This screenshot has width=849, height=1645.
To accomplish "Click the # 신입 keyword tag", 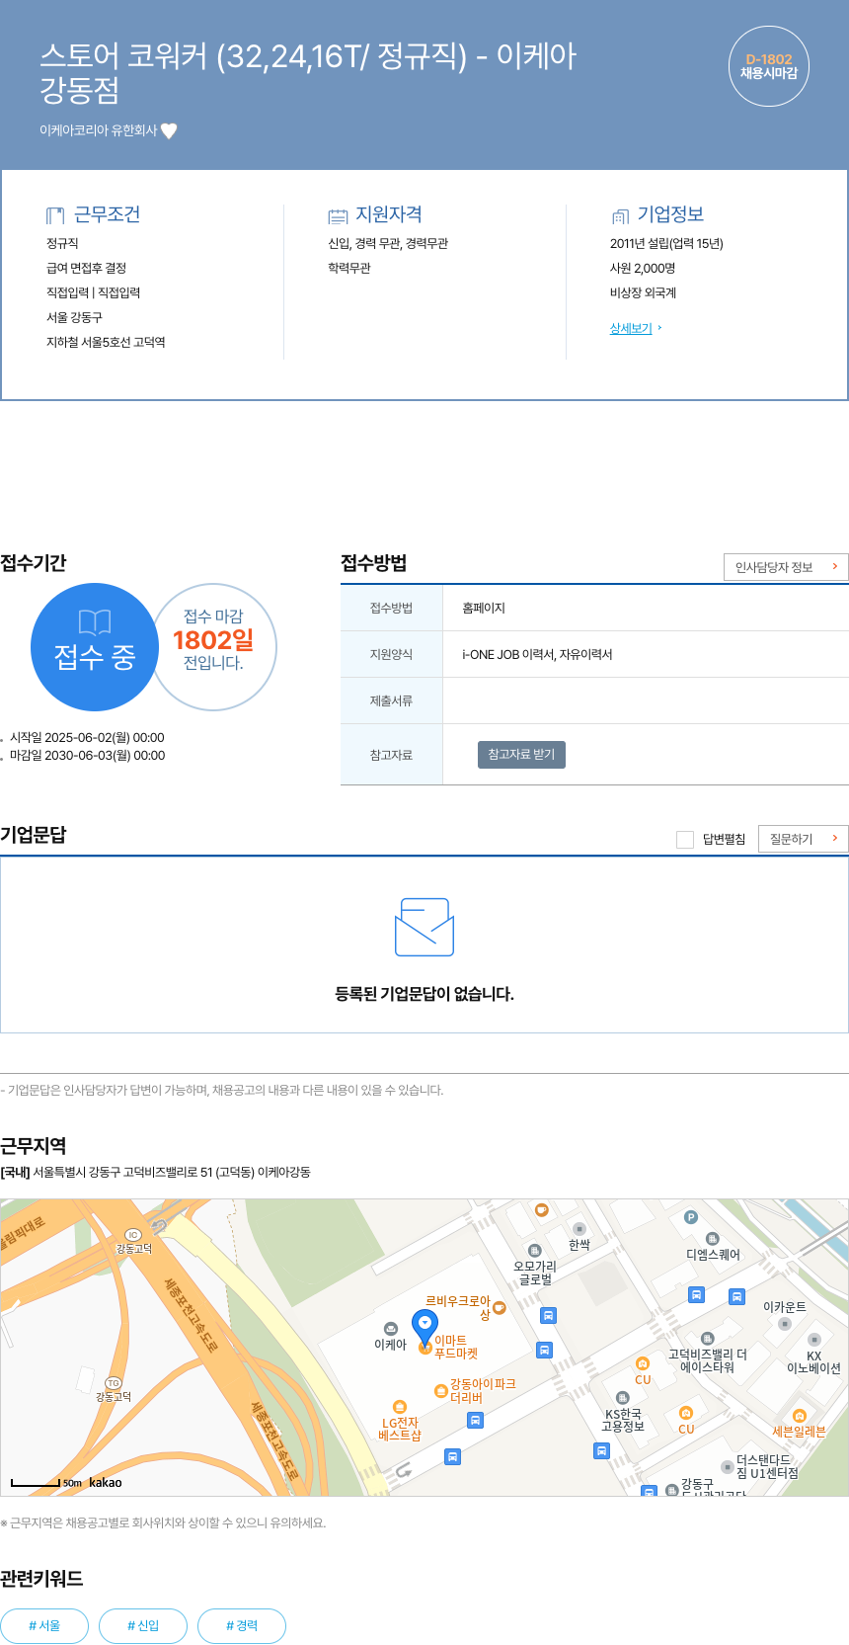I will coord(143,1626).
